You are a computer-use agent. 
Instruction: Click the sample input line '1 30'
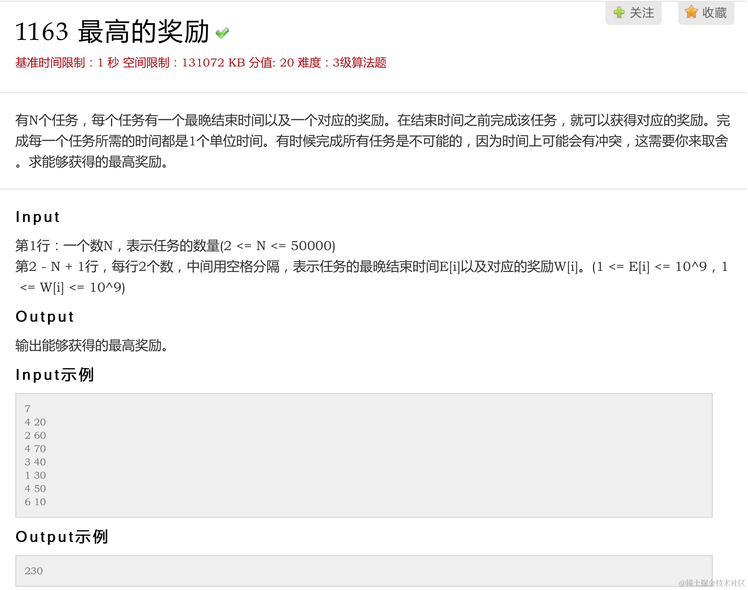tap(35, 475)
